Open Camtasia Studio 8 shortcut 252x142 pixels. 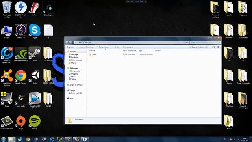(7, 122)
